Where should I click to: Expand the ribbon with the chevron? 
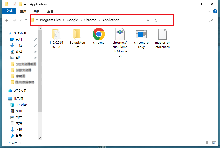click(209, 11)
